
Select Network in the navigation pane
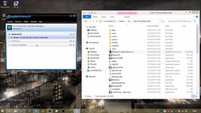(x=92, y=77)
